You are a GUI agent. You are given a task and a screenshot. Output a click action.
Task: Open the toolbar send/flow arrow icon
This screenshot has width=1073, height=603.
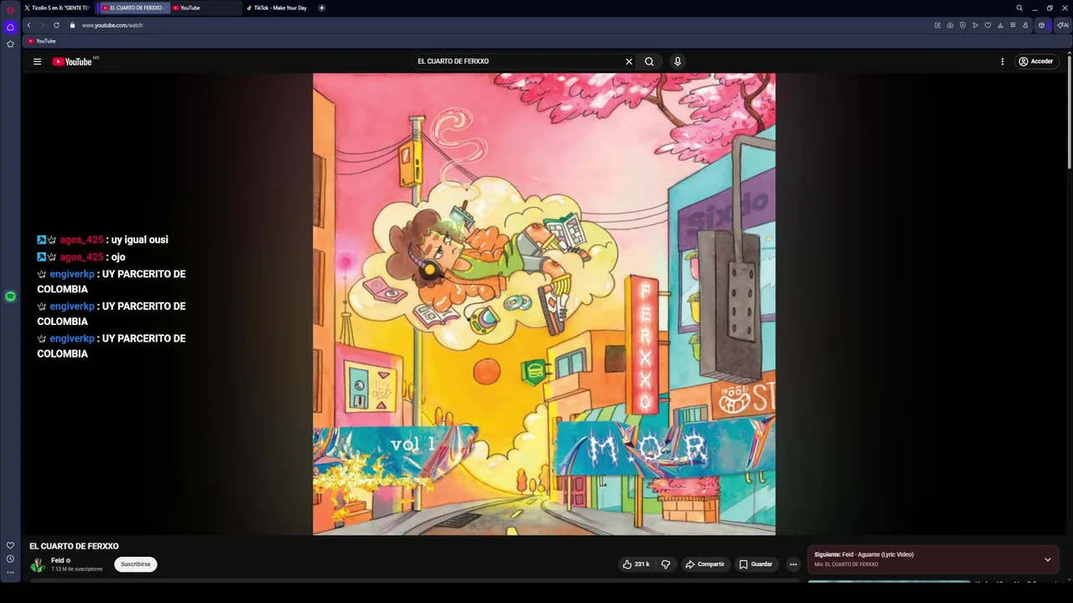(975, 25)
